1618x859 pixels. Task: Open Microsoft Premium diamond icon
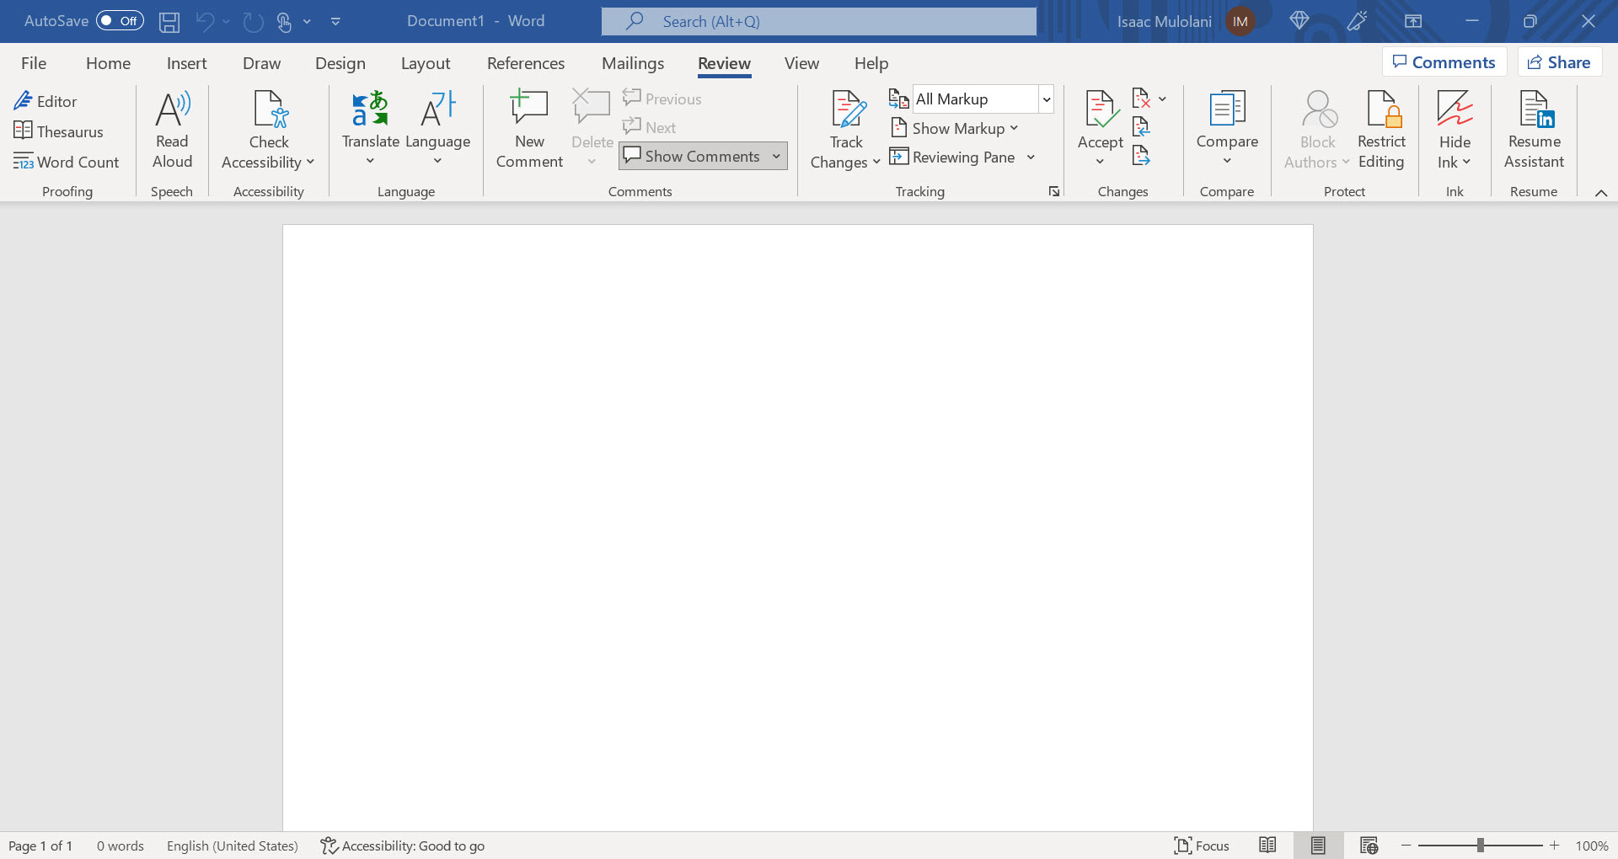(x=1299, y=21)
